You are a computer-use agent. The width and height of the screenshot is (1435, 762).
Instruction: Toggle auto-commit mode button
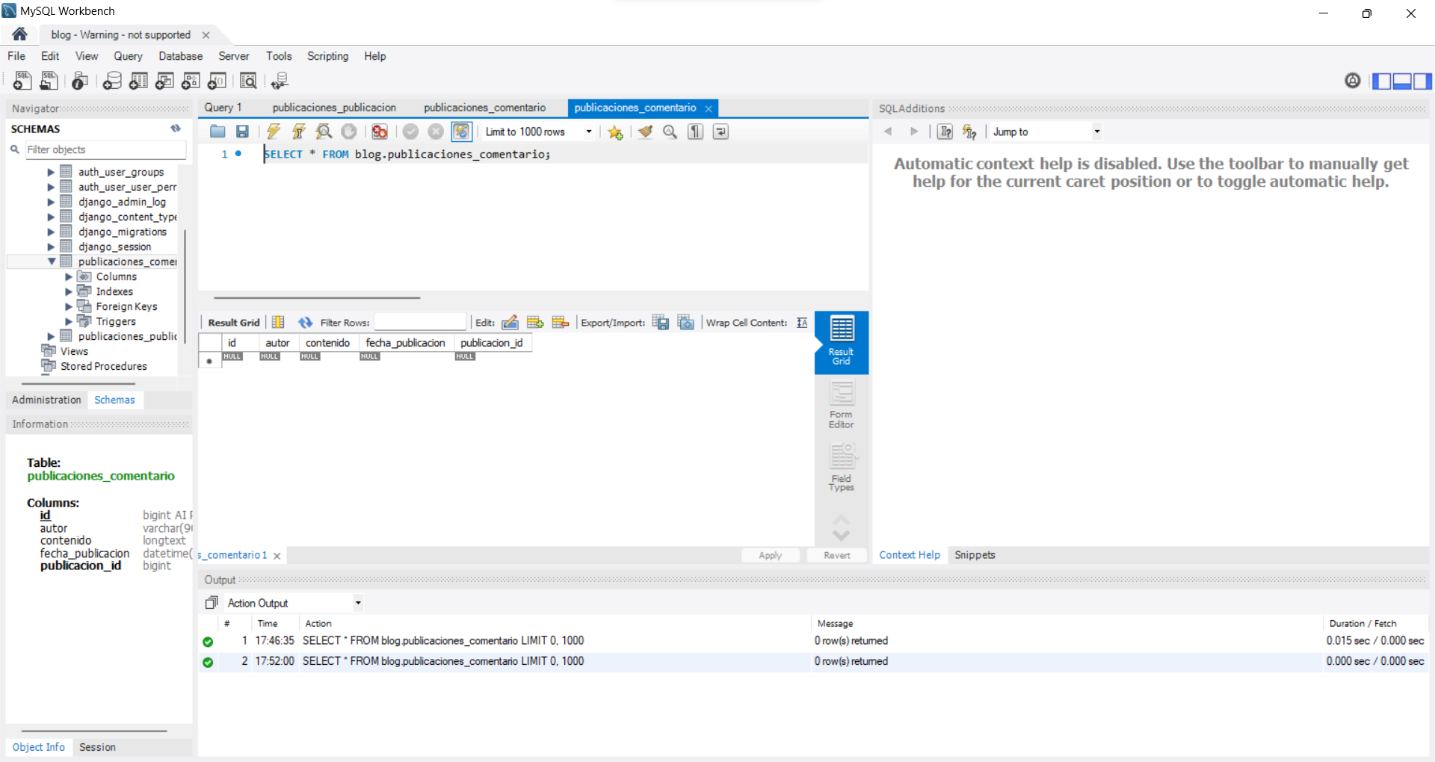pyautogui.click(x=461, y=132)
